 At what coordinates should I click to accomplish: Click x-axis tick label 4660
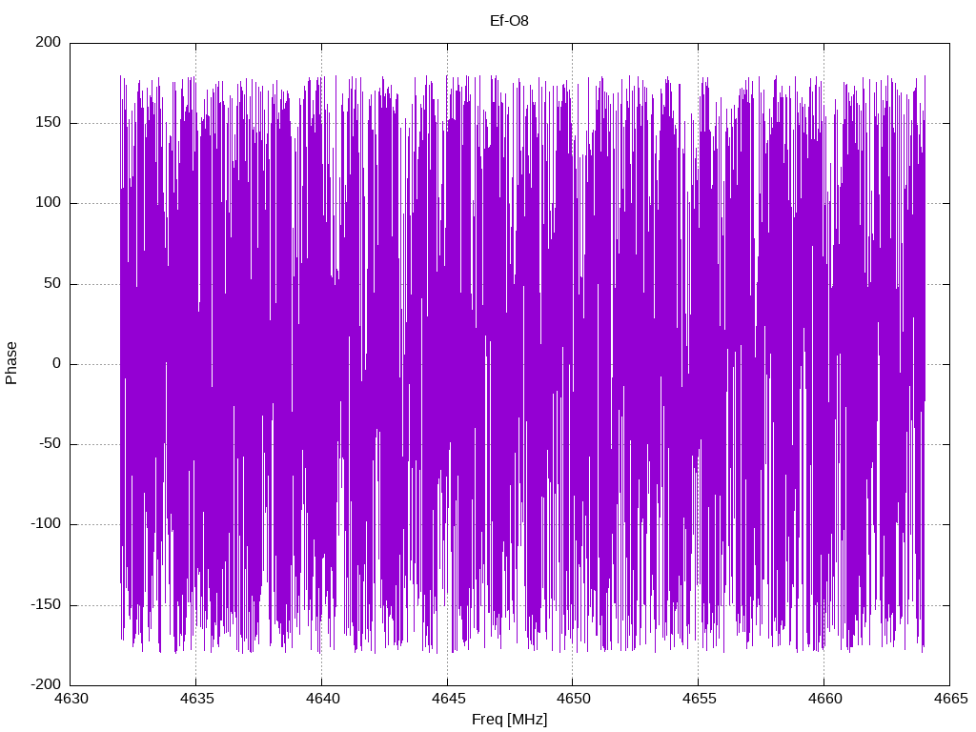824,699
